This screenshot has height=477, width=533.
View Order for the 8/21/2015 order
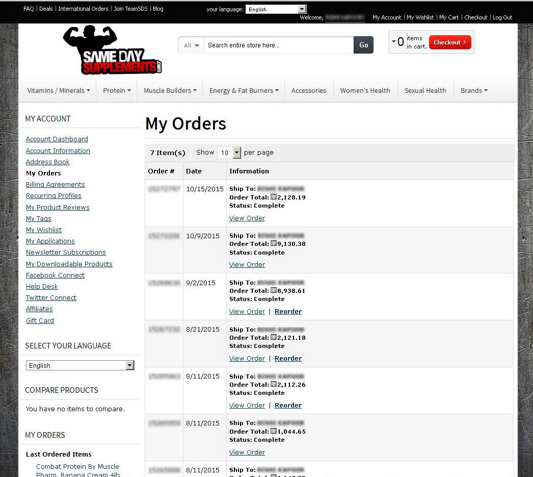coord(247,358)
